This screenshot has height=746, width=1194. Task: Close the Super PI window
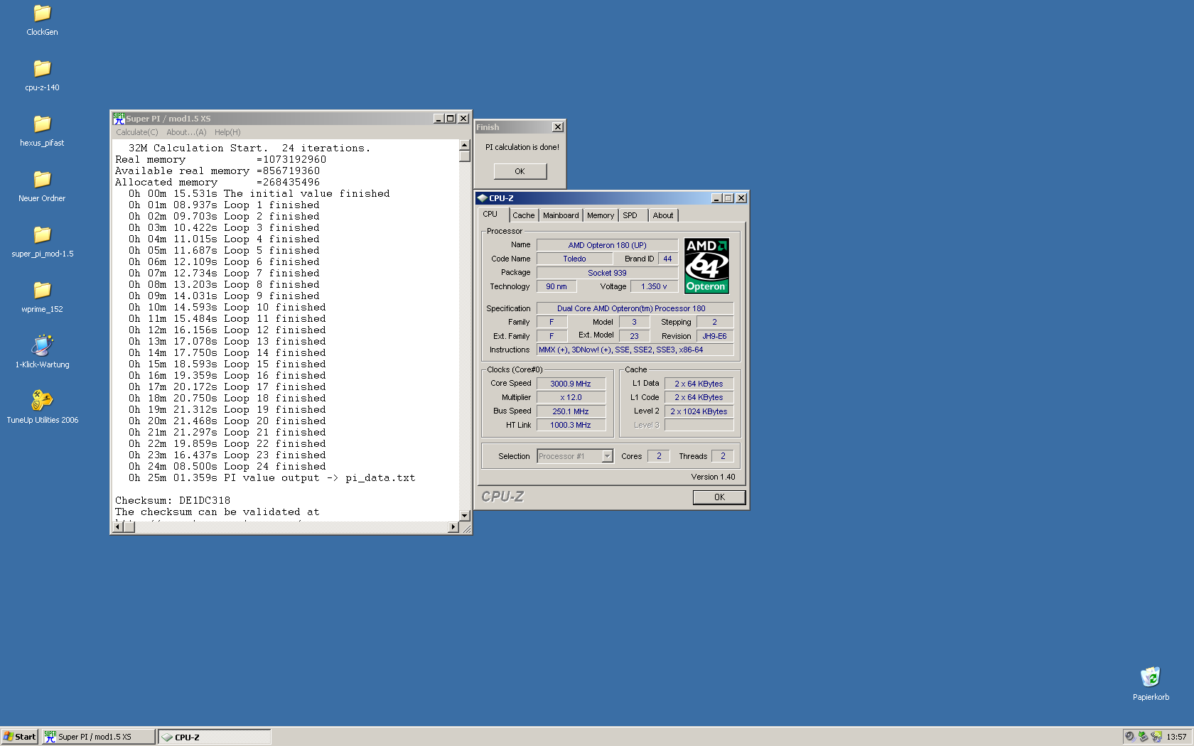coord(463,119)
